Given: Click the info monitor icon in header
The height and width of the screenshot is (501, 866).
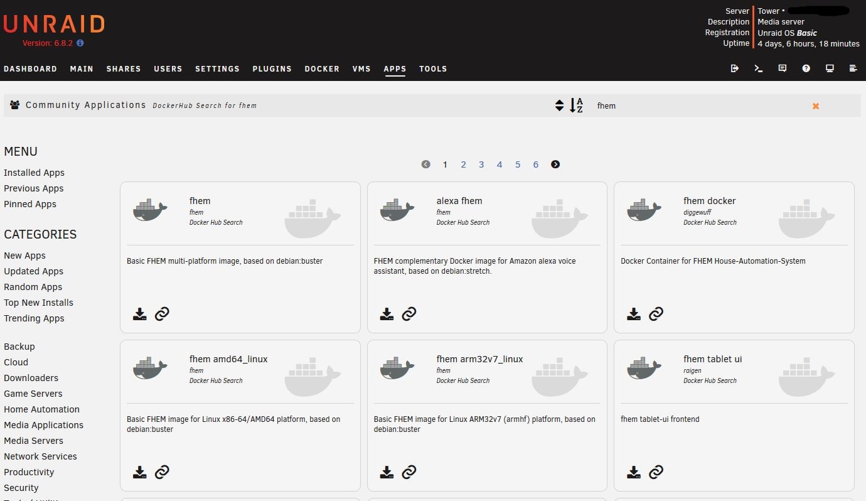Looking at the screenshot, I should [x=830, y=68].
